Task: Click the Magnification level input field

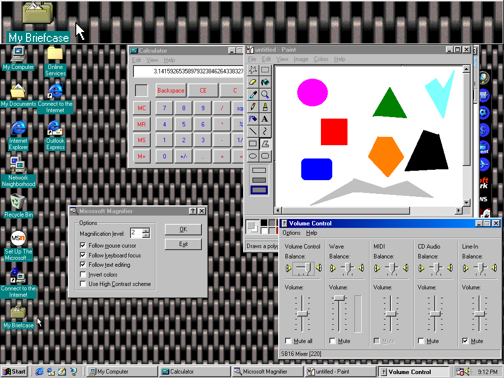Action: (136, 233)
